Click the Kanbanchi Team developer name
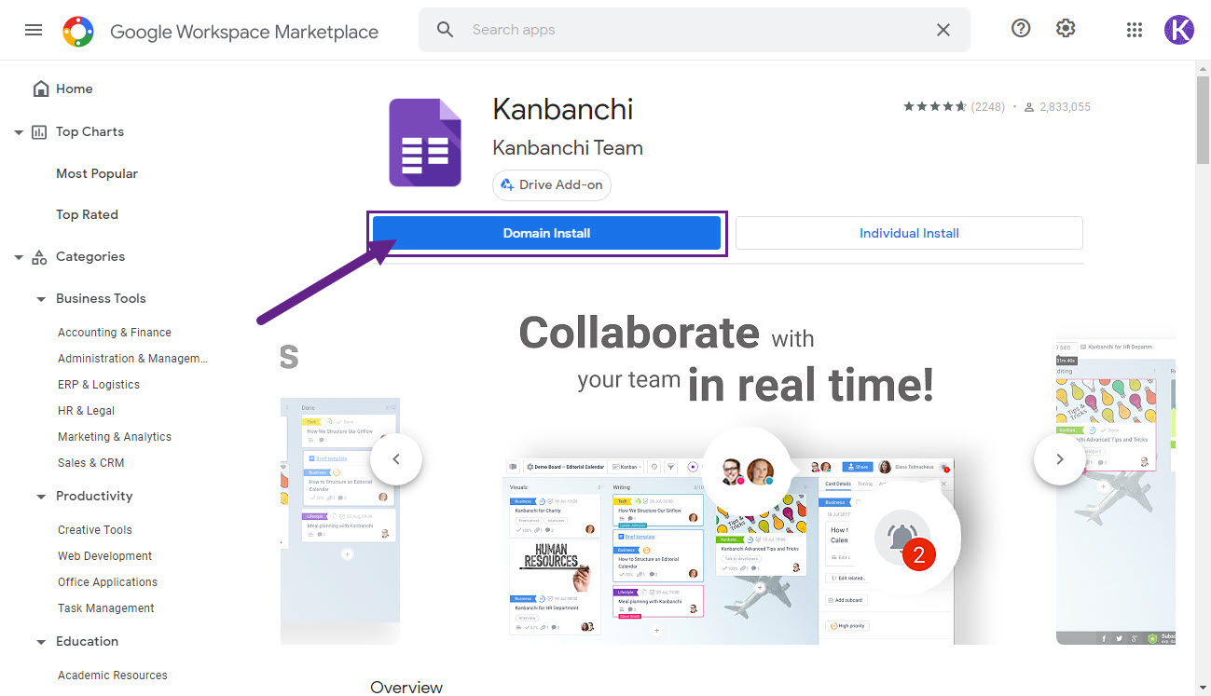Screen dimensions: 1211x696 point(568,148)
